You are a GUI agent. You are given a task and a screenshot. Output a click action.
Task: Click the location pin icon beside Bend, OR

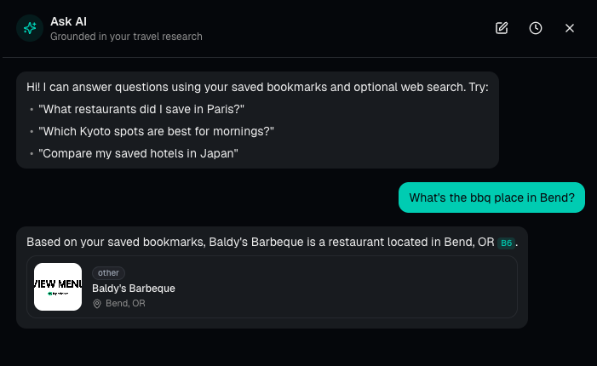[x=97, y=304]
